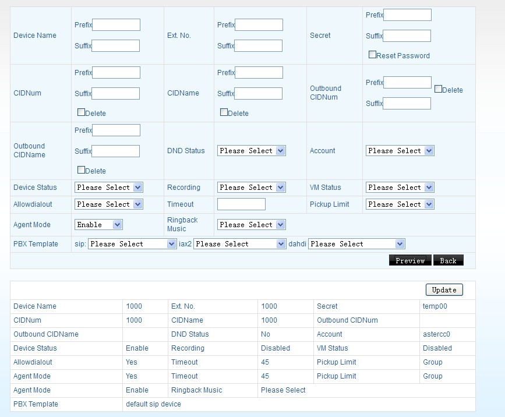Open the Device Status dropdown
The width and height of the screenshot is (505, 417).
[x=108, y=188]
